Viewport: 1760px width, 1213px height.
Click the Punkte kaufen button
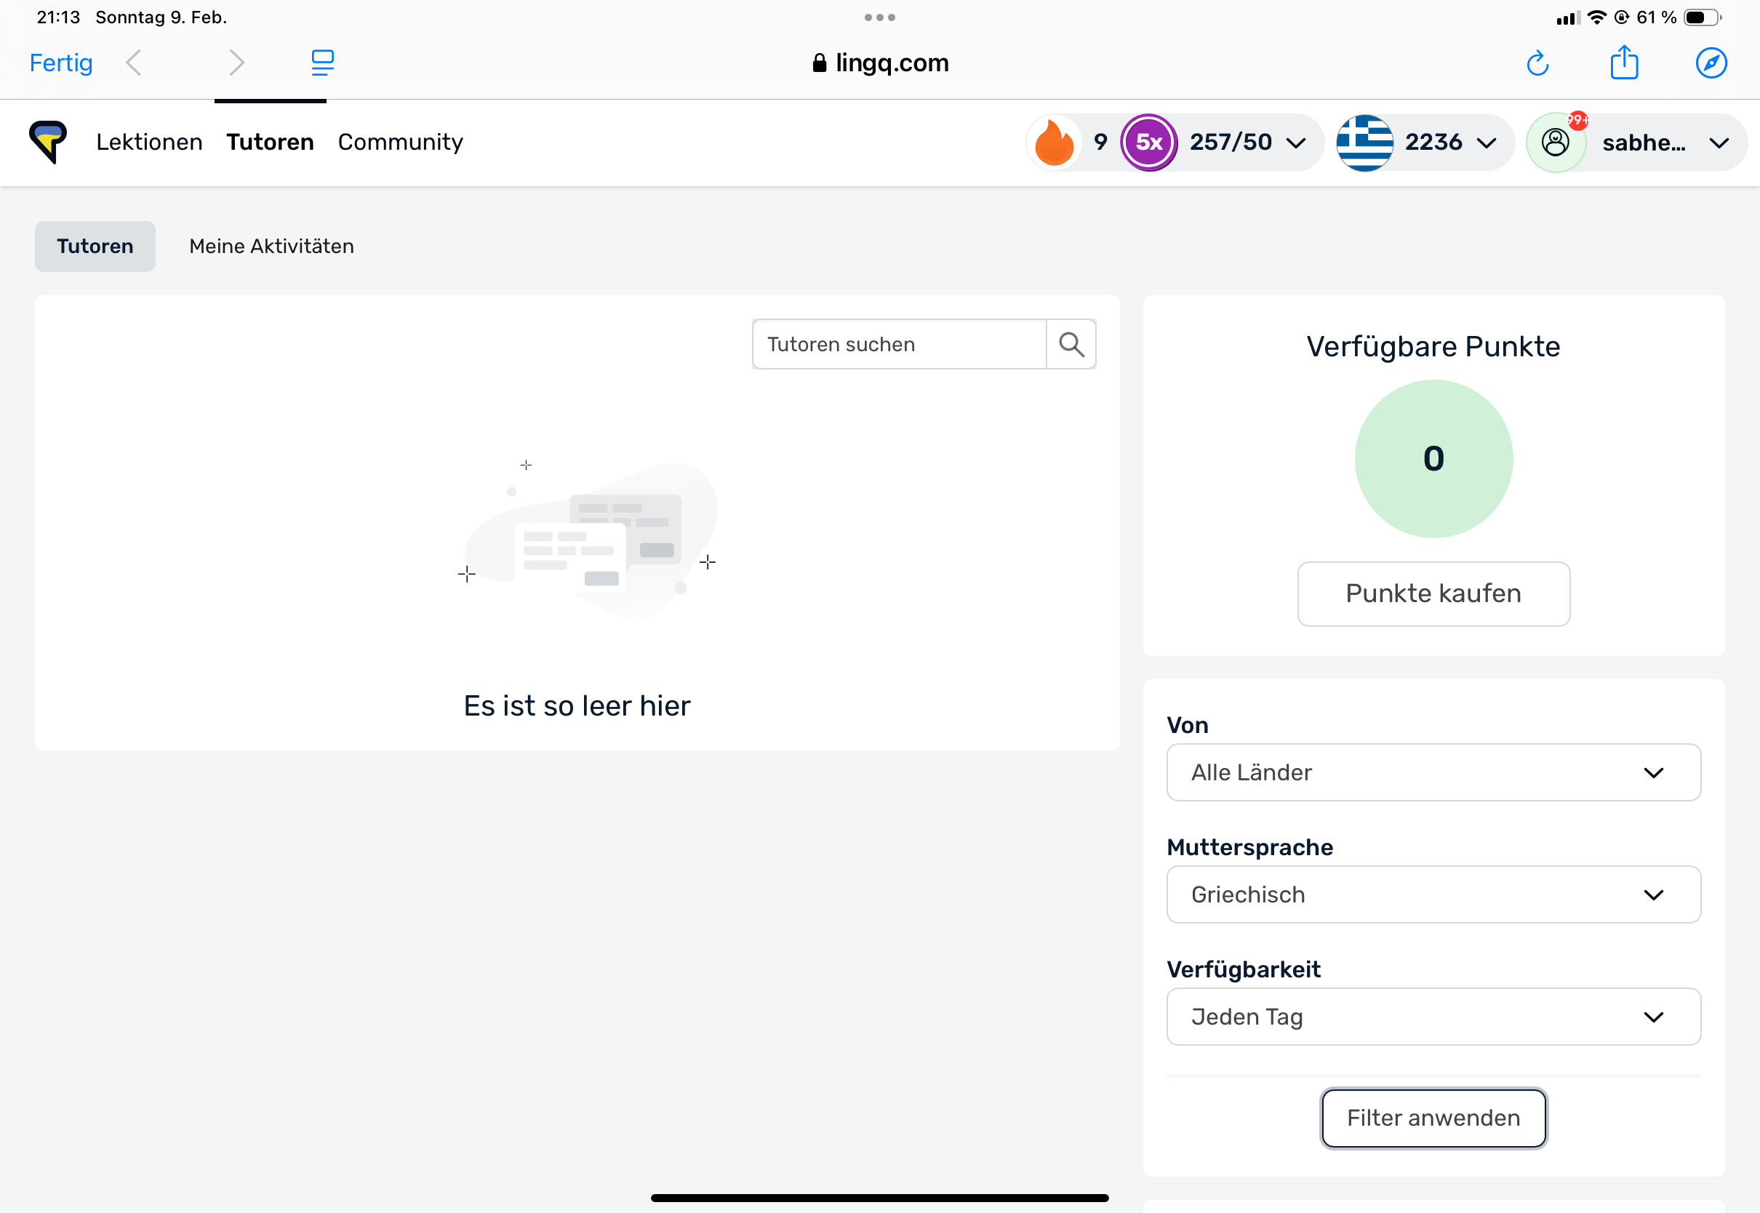click(x=1433, y=593)
